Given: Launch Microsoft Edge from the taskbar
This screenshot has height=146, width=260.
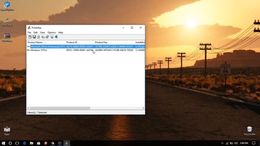Looking at the screenshot, I should (24, 143).
